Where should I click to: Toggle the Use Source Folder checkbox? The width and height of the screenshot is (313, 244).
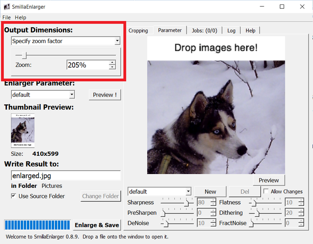click(x=13, y=196)
